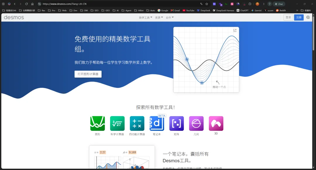Open the Gemini bookmark
The image size is (316, 170).
256,10
